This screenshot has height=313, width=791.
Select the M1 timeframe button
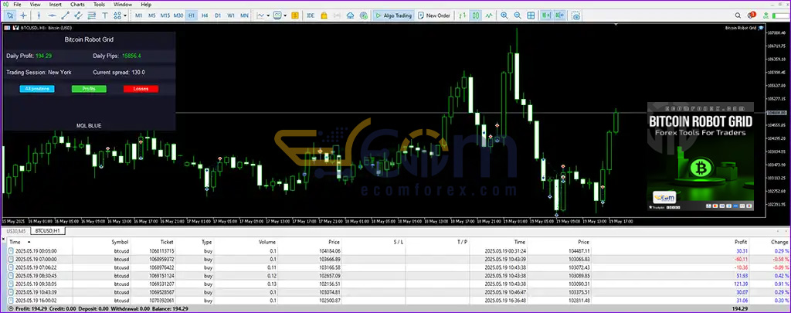pos(139,15)
